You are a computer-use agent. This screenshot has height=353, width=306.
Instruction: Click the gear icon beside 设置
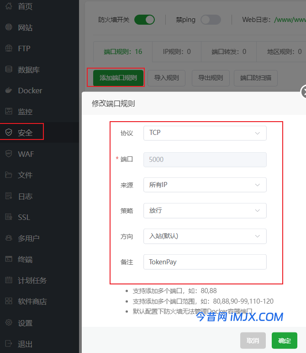[x=9, y=322]
